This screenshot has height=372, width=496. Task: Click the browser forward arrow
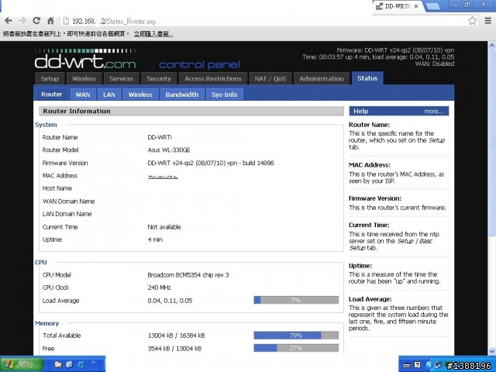[x=22, y=21]
